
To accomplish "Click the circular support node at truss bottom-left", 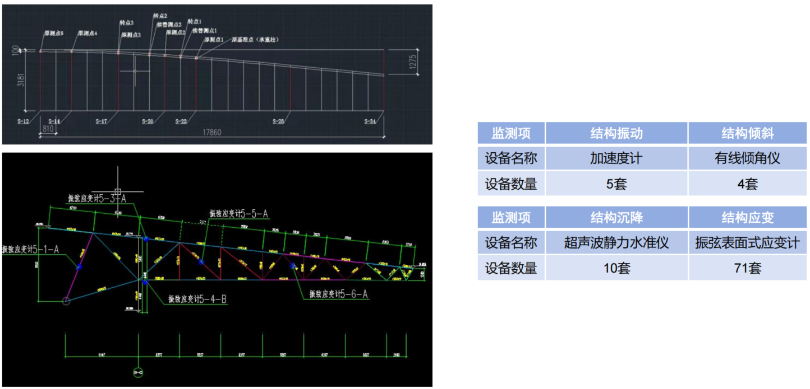I will tap(66, 302).
